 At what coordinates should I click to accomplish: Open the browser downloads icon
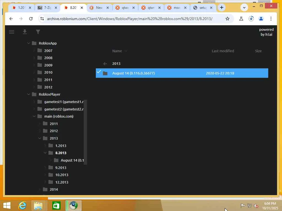[251, 19]
